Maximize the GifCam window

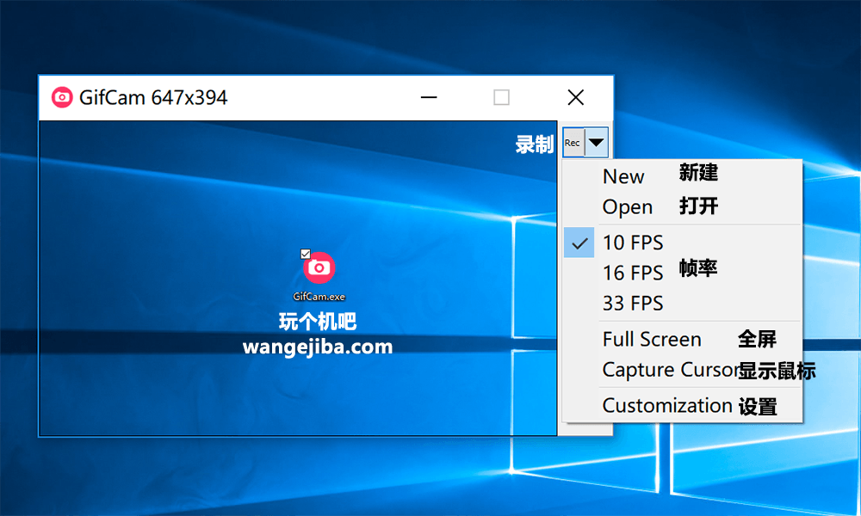click(501, 97)
